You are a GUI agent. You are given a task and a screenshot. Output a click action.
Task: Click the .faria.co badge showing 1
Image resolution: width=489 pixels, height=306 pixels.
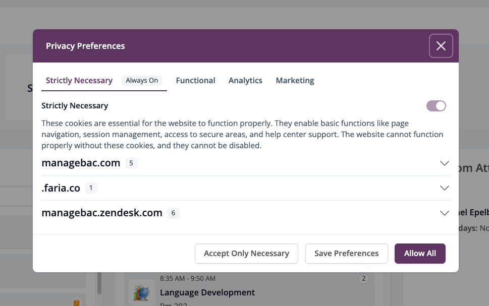92,188
